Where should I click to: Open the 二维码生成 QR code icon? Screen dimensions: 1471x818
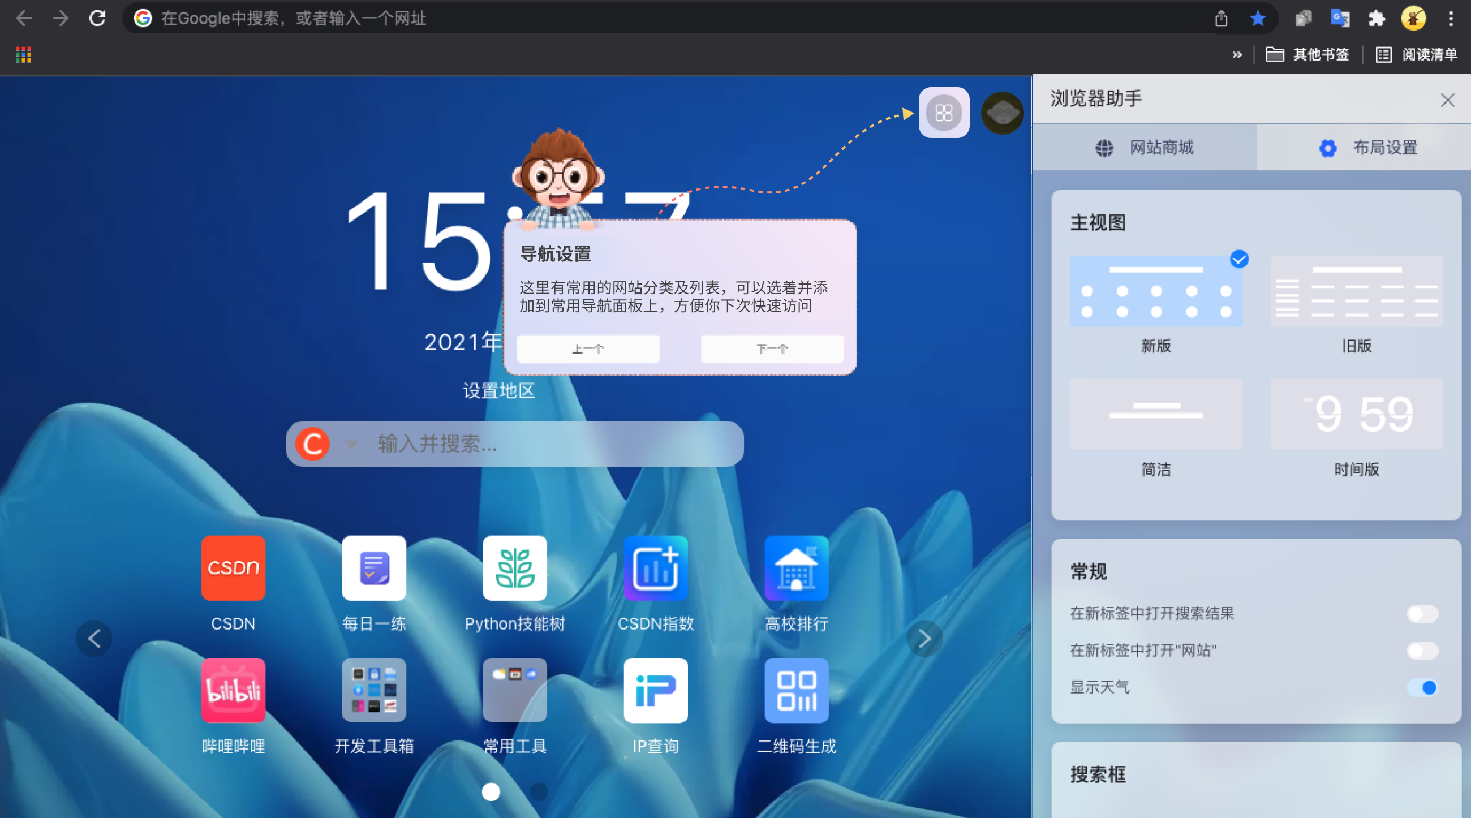point(796,690)
